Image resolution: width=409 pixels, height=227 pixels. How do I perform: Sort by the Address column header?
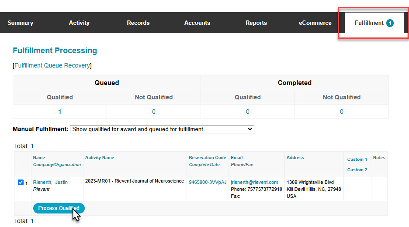pyautogui.click(x=295, y=158)
